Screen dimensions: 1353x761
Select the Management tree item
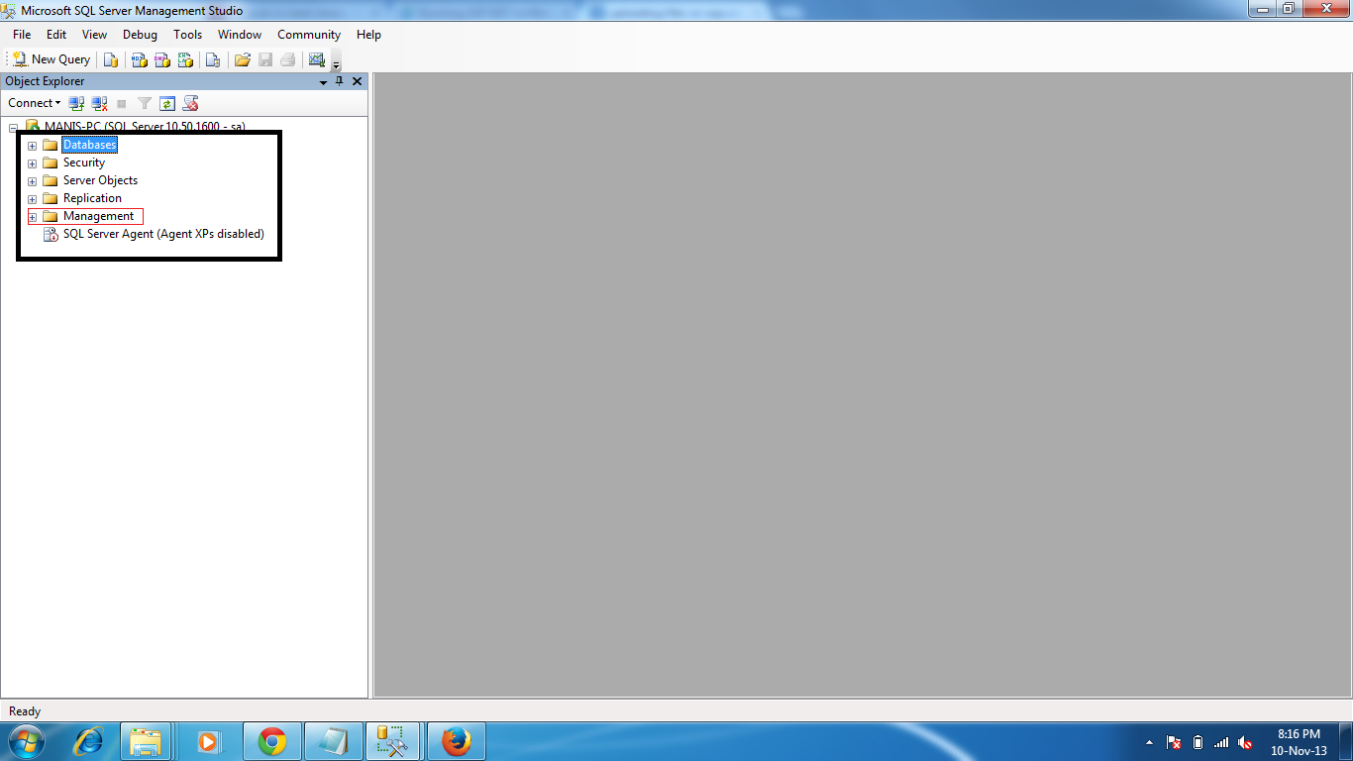point(98,216)
